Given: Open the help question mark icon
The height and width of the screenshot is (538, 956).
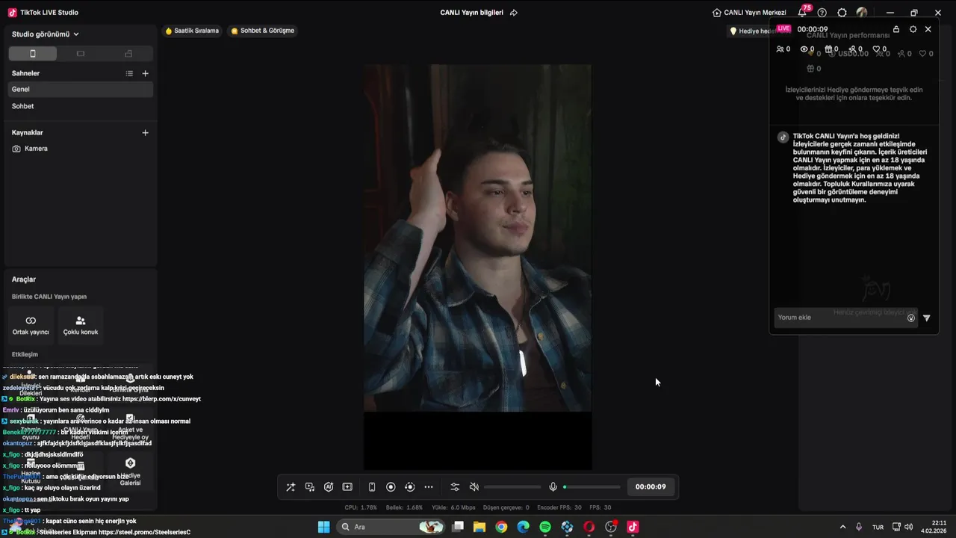Looking at the screenshot, I should pos(822,13).
